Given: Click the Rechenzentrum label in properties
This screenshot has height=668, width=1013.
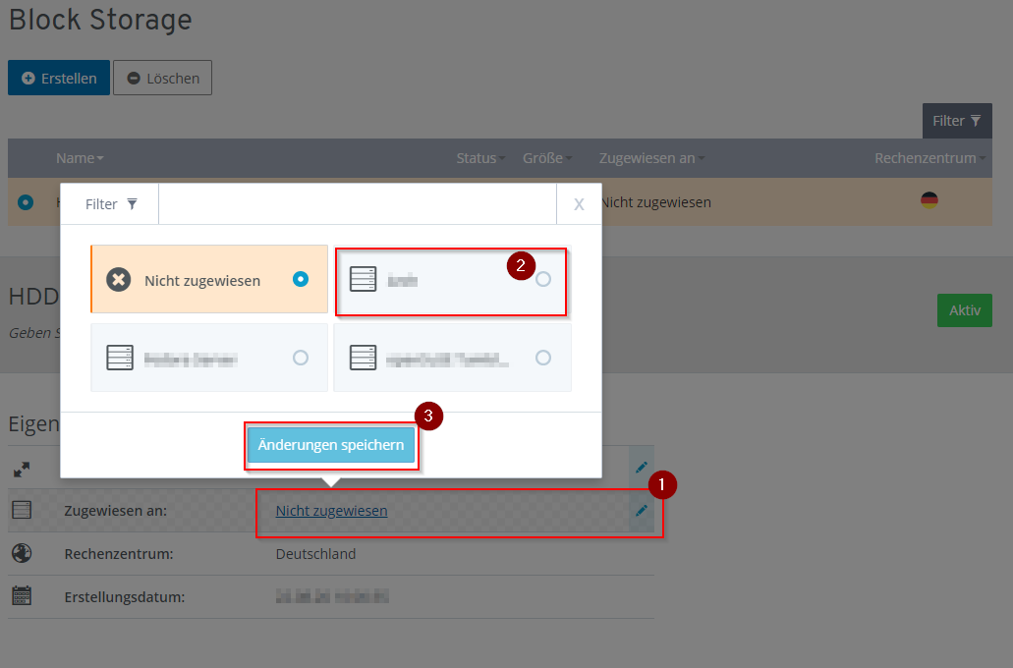Looking at the screenshot, I should (119, 554).
